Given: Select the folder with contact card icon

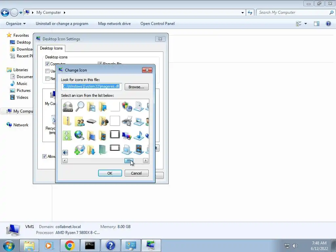Looking at the screenshot, I should 92,107.
